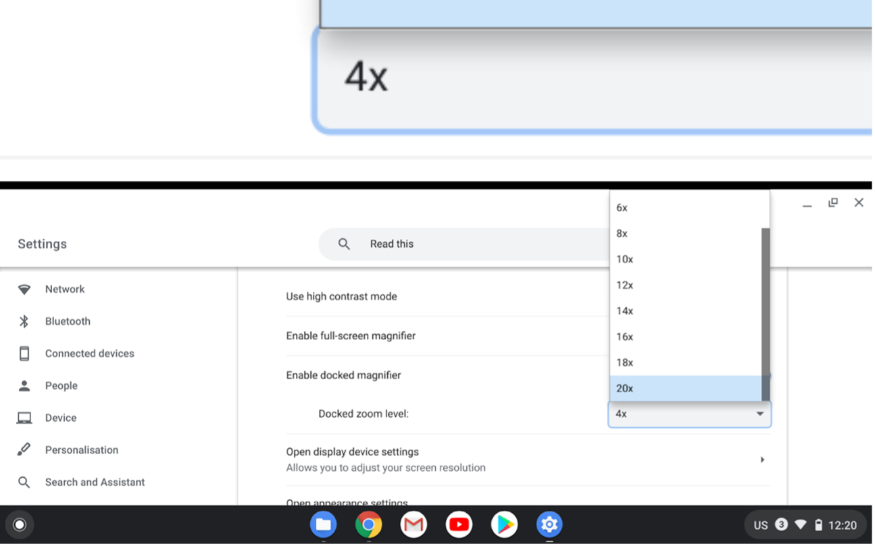Image resolution: width=875 pixels, height=546 pixels.
Task: Launch Chrome from the shelf
Action: coord(368,524)
